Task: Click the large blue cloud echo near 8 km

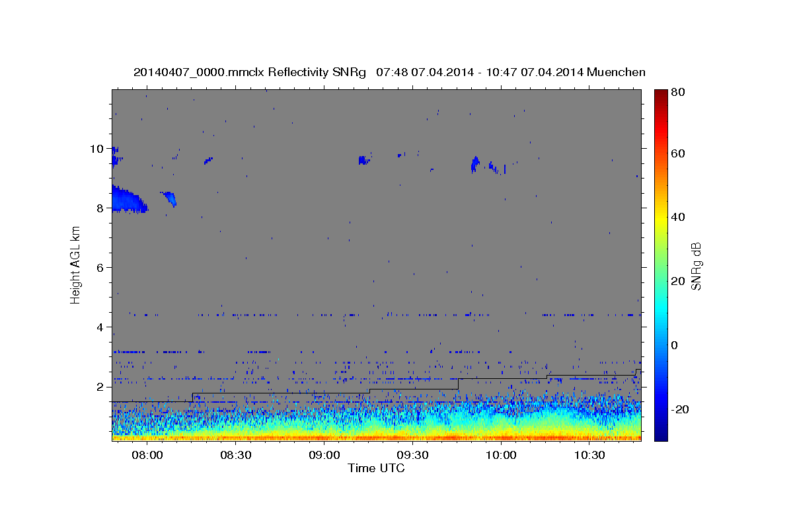Action: point(128,199)
